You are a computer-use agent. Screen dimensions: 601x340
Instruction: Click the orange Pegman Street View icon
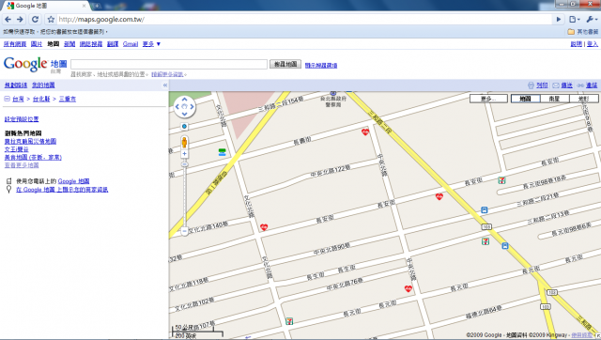pyautogui.click(x=184, y=142)
